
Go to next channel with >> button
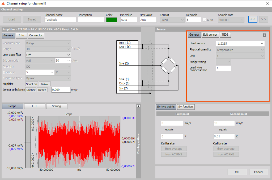(x=263, y=19)
